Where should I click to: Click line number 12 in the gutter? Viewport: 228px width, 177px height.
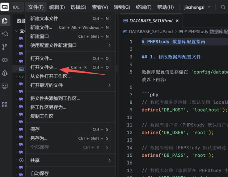(129, 133)
